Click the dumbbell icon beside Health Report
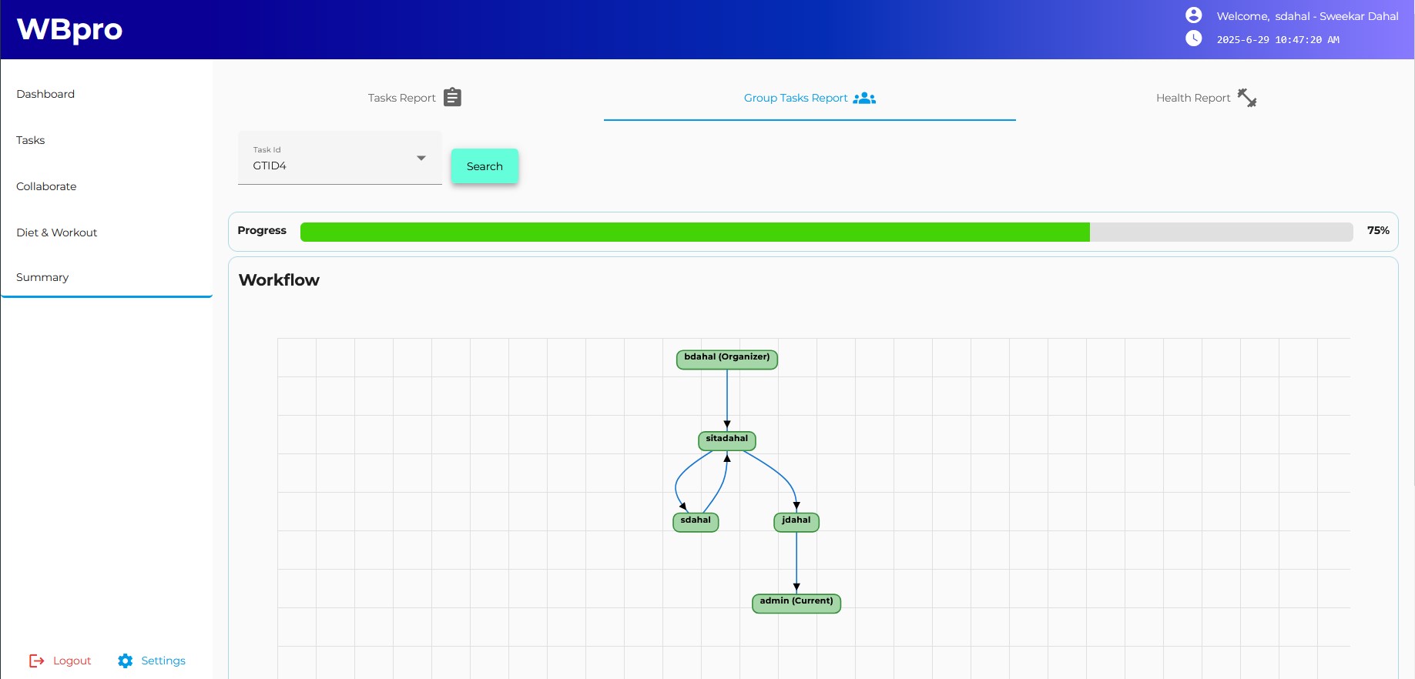This screenshot has width=1415, height=679. tap(1246, 98)
